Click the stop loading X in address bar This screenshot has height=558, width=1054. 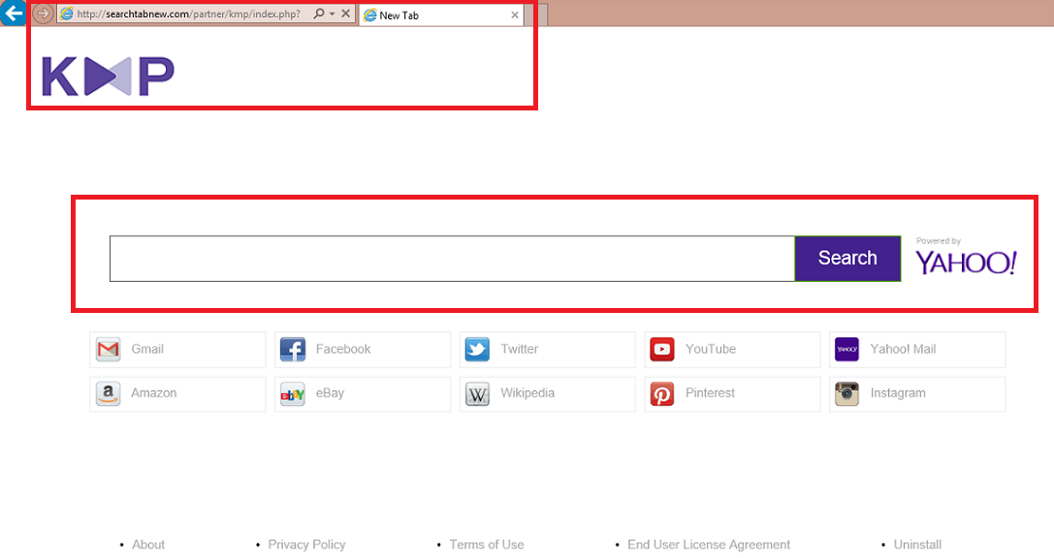tap(345, 14)
